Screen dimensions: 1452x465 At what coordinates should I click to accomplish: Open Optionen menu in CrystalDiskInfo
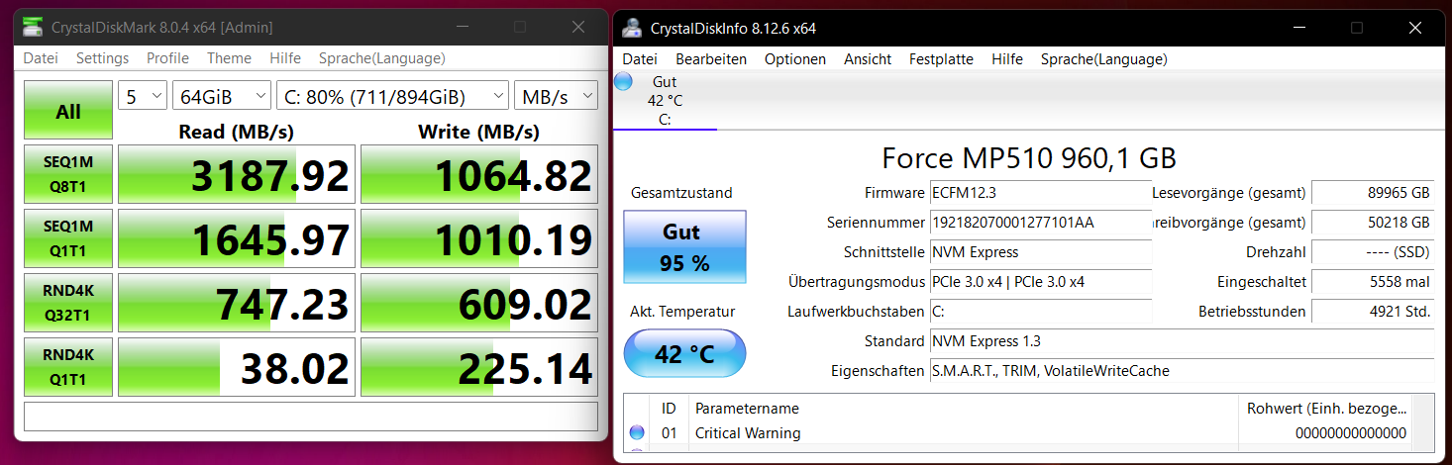tap(795, 59)
